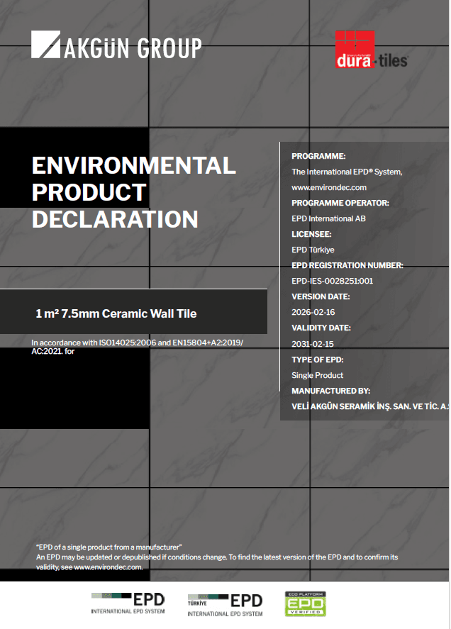Click the EPD Türkiye logo
Viewport: 451px width, 629px height.
pos(225,603)
